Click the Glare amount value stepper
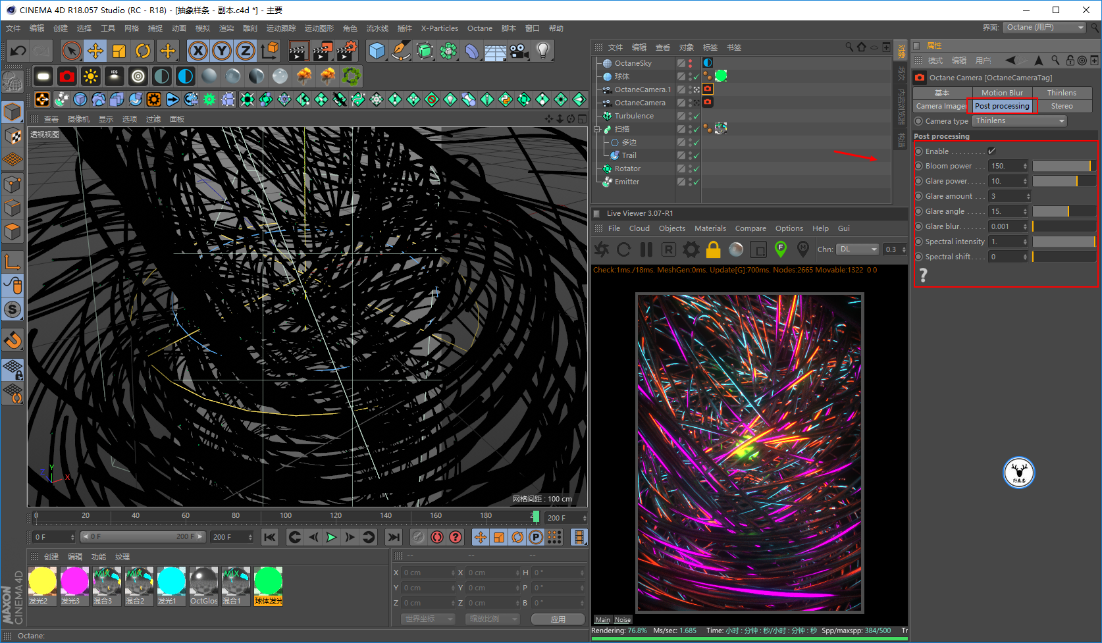The height and width of the screenshot is (643, 1102). 1028,196
